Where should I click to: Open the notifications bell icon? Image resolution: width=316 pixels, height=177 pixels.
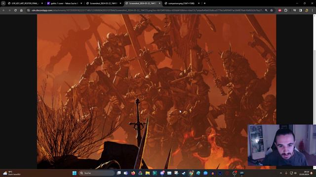pos(312,173)
